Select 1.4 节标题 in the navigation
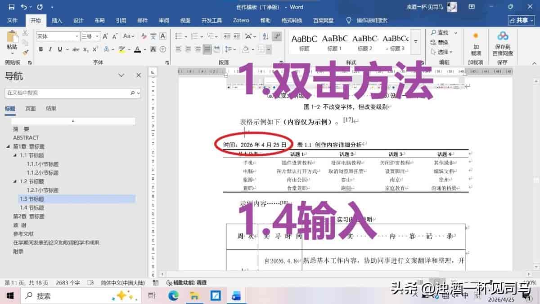This screenshot has width=540, height=304. point(31,208)
